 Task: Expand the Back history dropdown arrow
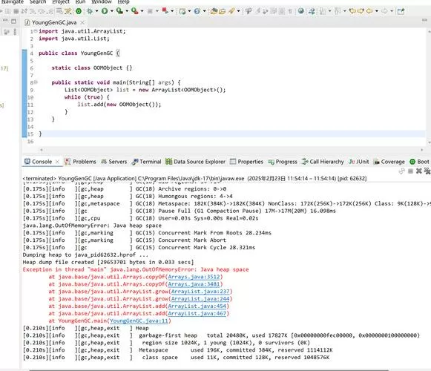pyautogui.click(x=377, y=11)
